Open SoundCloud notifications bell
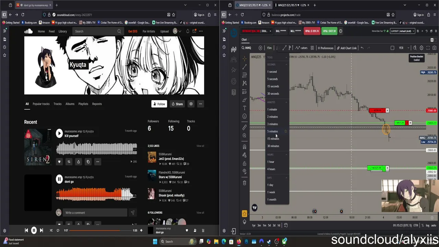This screenshot has height=247, width=439. click(188, 31)
